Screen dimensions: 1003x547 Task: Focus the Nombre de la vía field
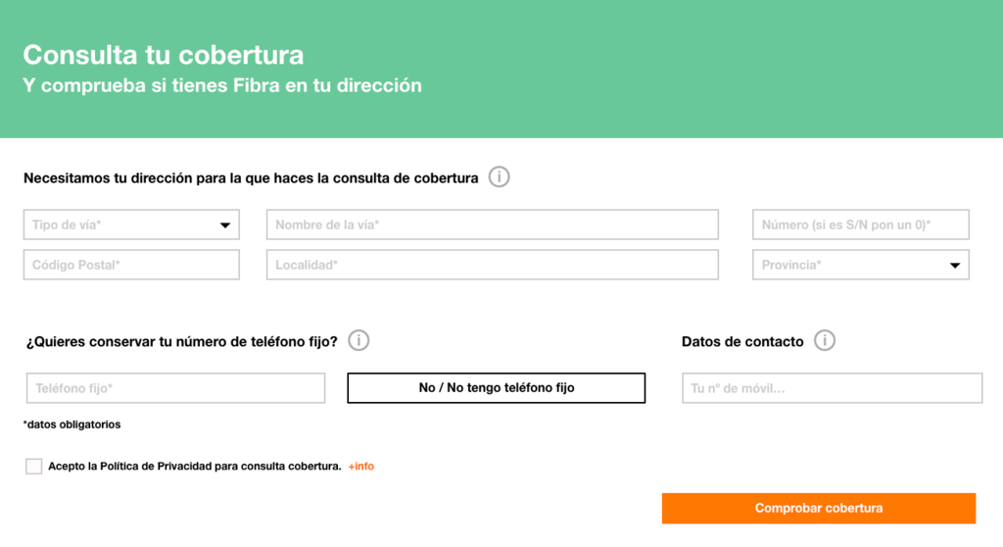[492, 224]
